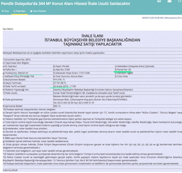Click the 'Şartname Bedeli' value '300.-TL'
This screenshot has width=182, height=173.
tap(57, 106)
